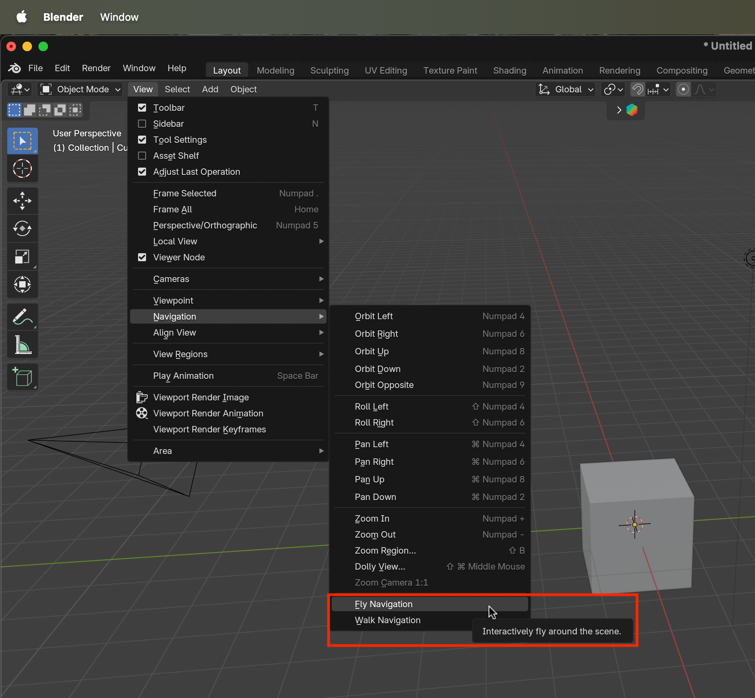Choose Orbit Left
Viewport: 755px width, 698px height.
(x=430, y=316)
